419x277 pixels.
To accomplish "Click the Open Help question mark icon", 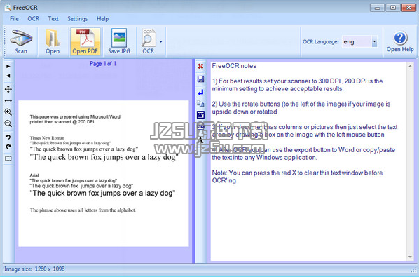I will 400,38.
